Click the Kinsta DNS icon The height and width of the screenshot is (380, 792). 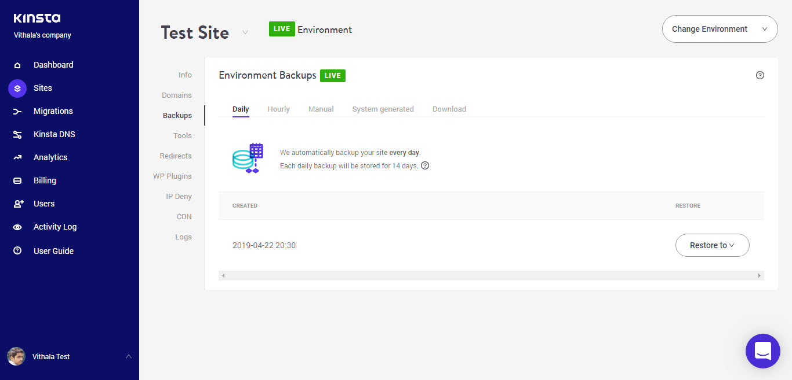(17, 135)
